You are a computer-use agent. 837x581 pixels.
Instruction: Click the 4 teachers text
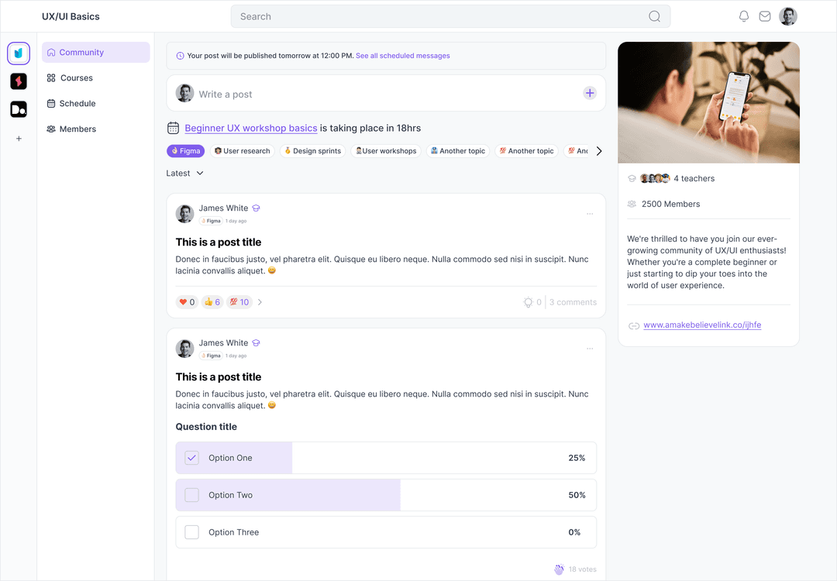(694, 178)
